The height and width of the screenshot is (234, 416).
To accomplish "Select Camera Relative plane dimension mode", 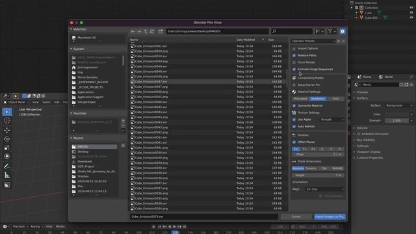I will pyautogui.click(x=311, y=168).
